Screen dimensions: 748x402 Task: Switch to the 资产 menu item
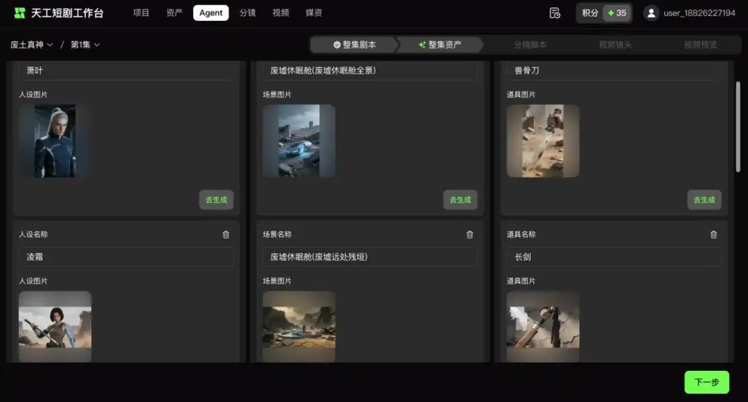click(174, 12)
